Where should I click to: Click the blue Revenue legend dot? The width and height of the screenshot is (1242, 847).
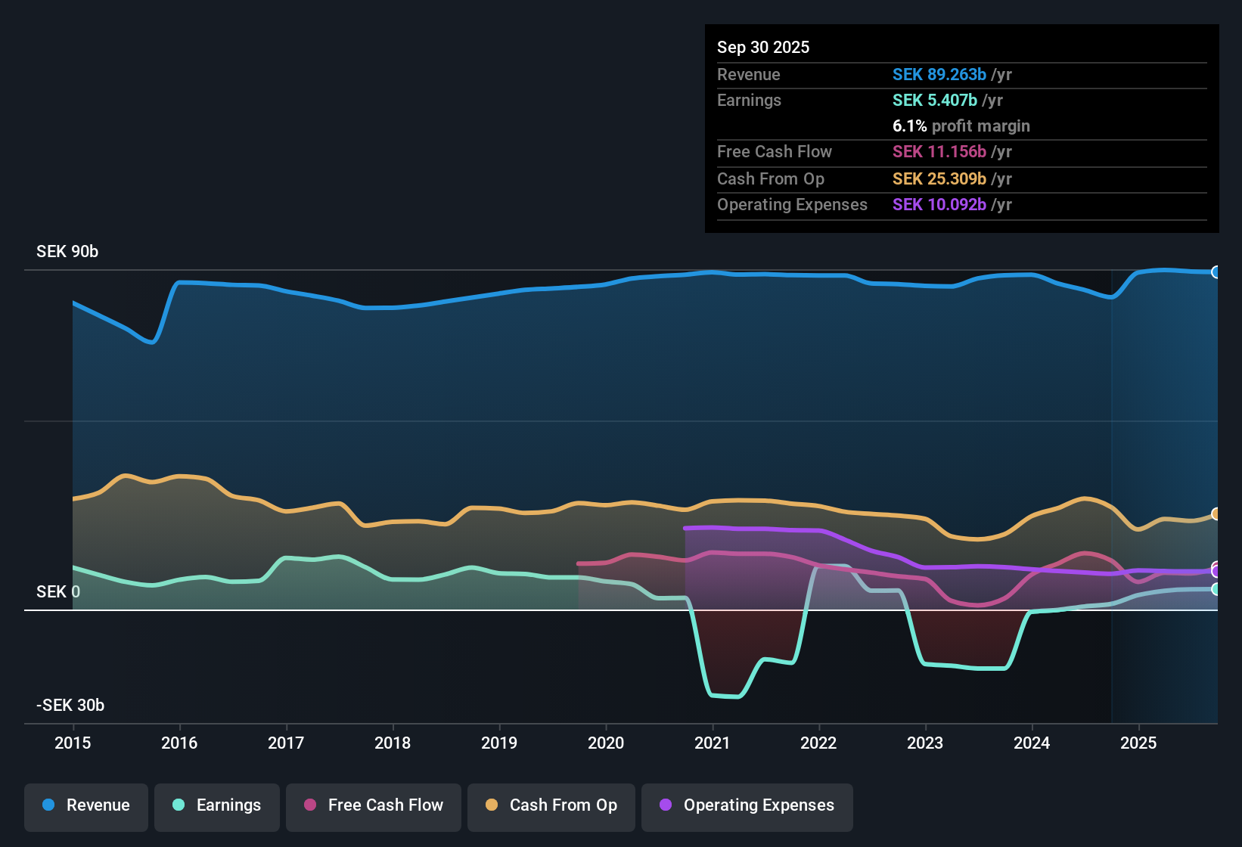(48, 805)
